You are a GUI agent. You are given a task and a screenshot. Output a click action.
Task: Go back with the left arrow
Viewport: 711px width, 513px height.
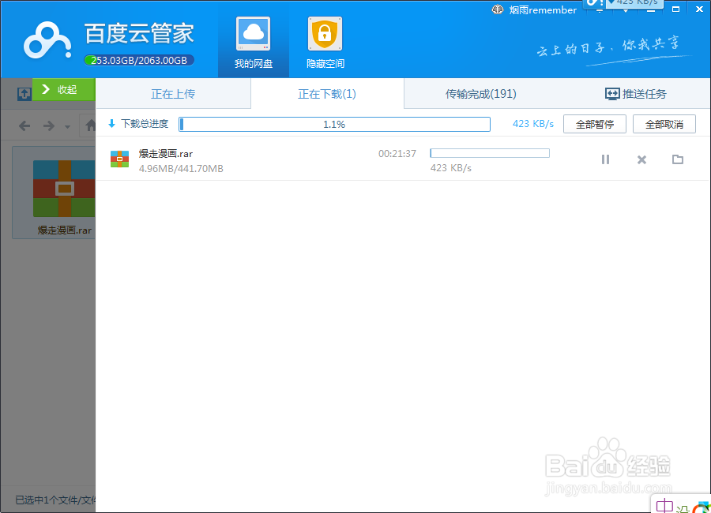click(24, 125)
